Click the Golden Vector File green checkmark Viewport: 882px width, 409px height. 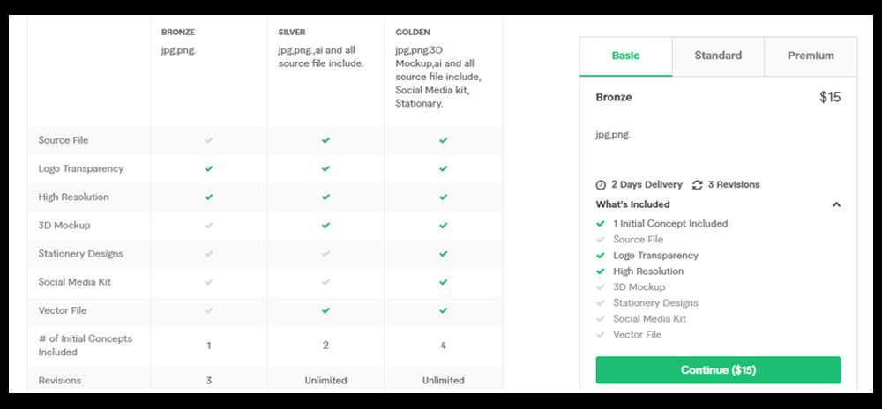(x=444, y=310)
